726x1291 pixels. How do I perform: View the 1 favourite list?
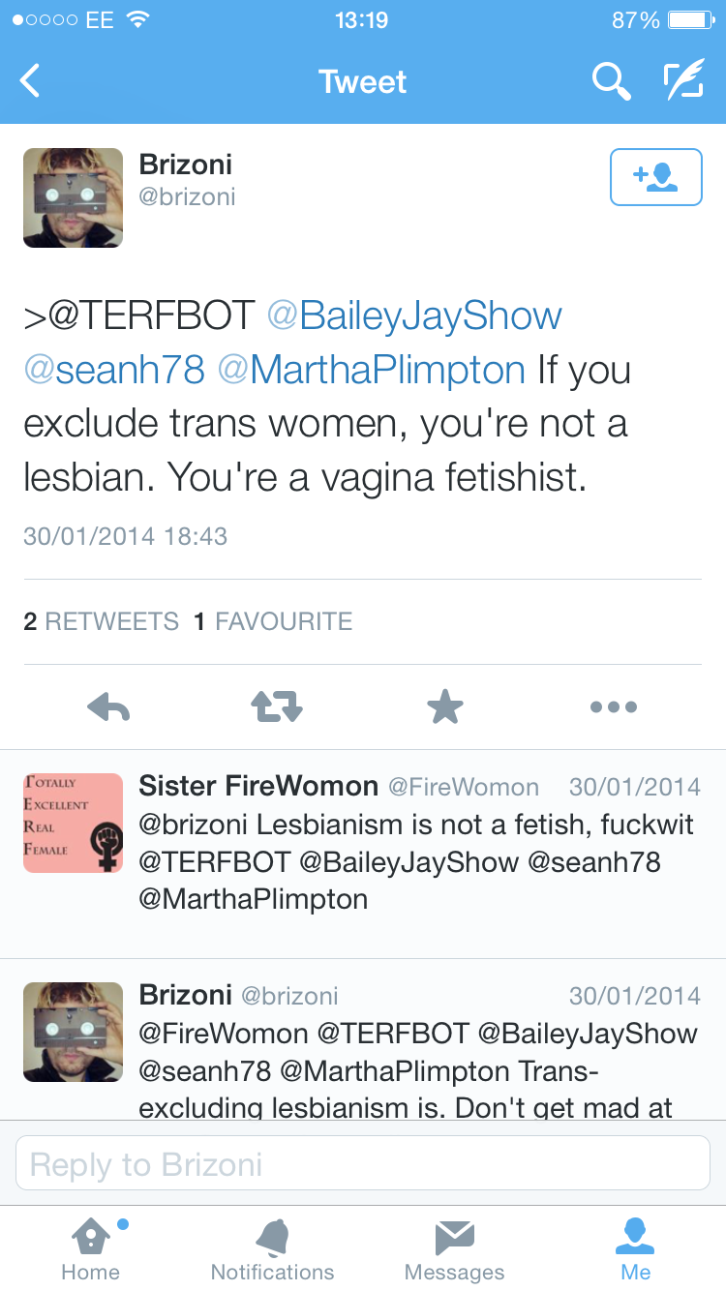[273, 621]
